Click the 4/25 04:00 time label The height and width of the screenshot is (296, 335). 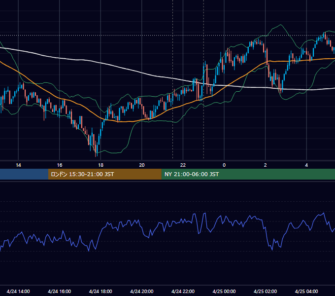click(x=306, y=291)
